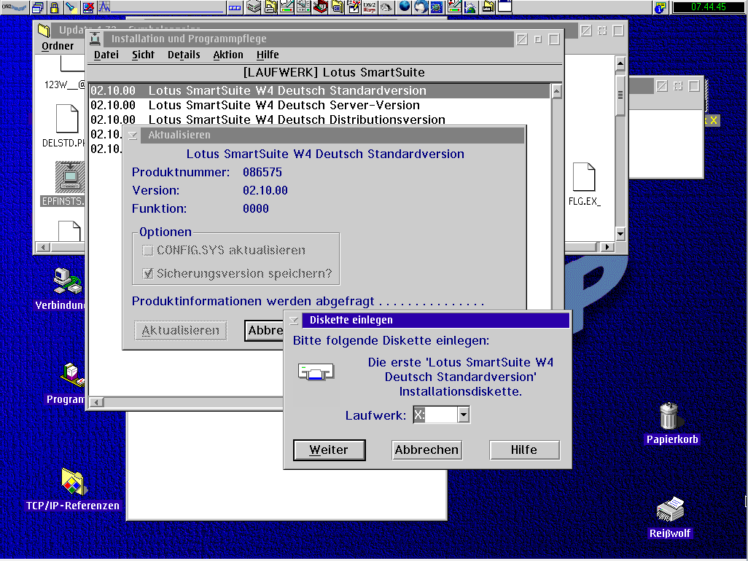Click the Update folder vertical scrollbar thumb

620,95
